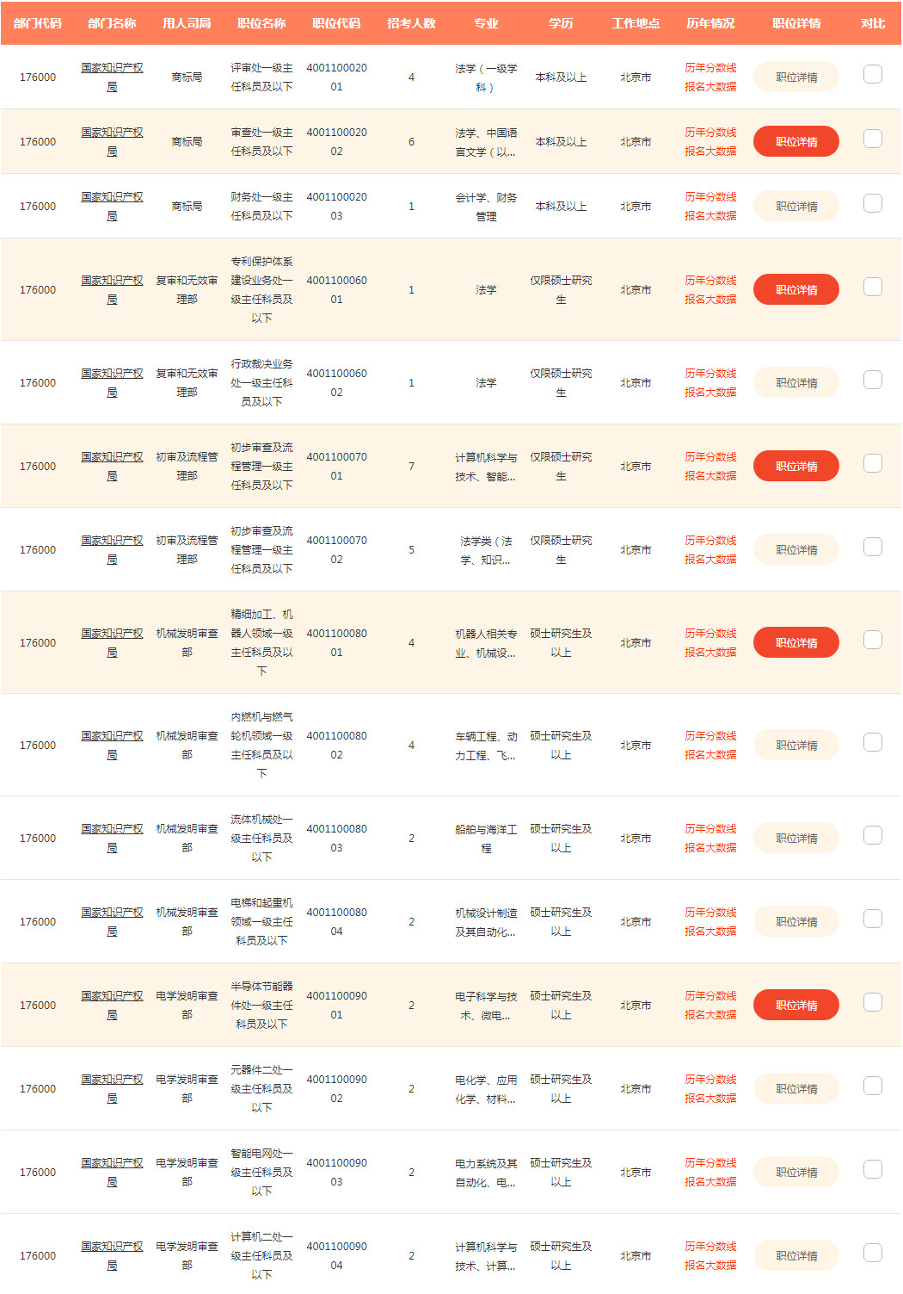Open 职位详情 for position 400110006001
This screenshot has height=1294, width=903.
pos(796,289)
